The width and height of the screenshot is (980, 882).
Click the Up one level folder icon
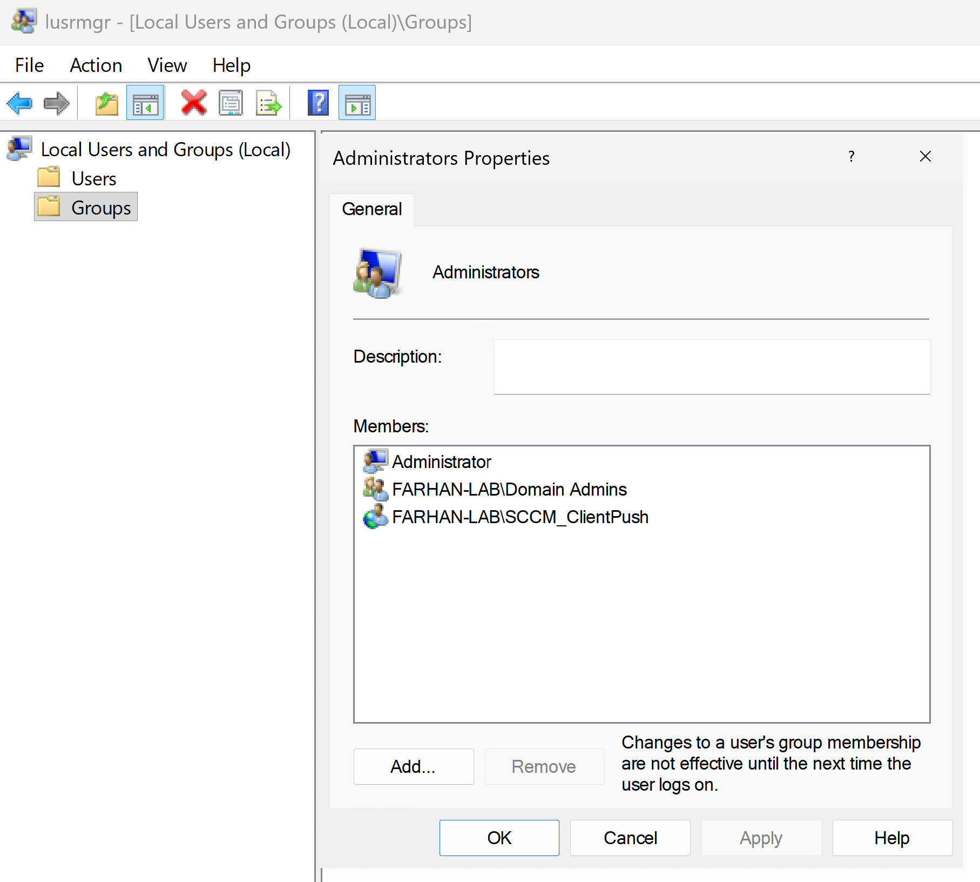click(106, 103)
